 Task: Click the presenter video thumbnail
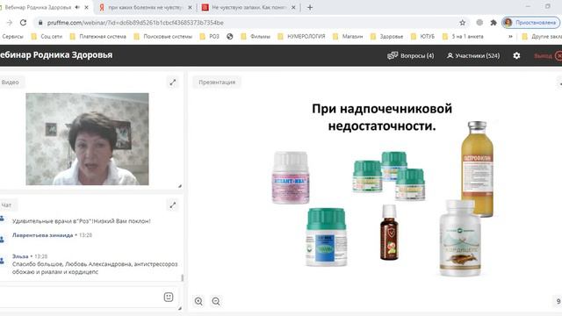pos(87,139)
